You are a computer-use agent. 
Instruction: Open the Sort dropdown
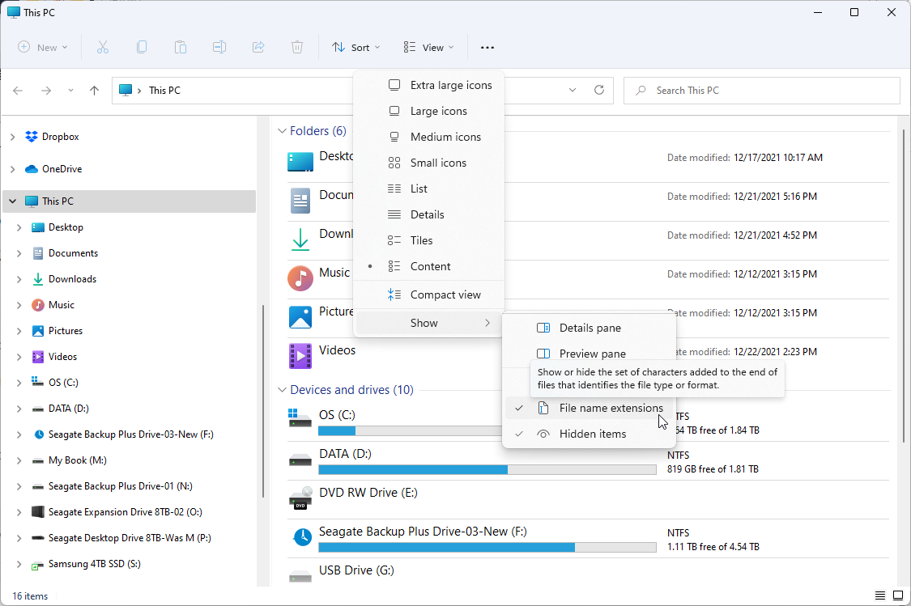click(356, 48)
